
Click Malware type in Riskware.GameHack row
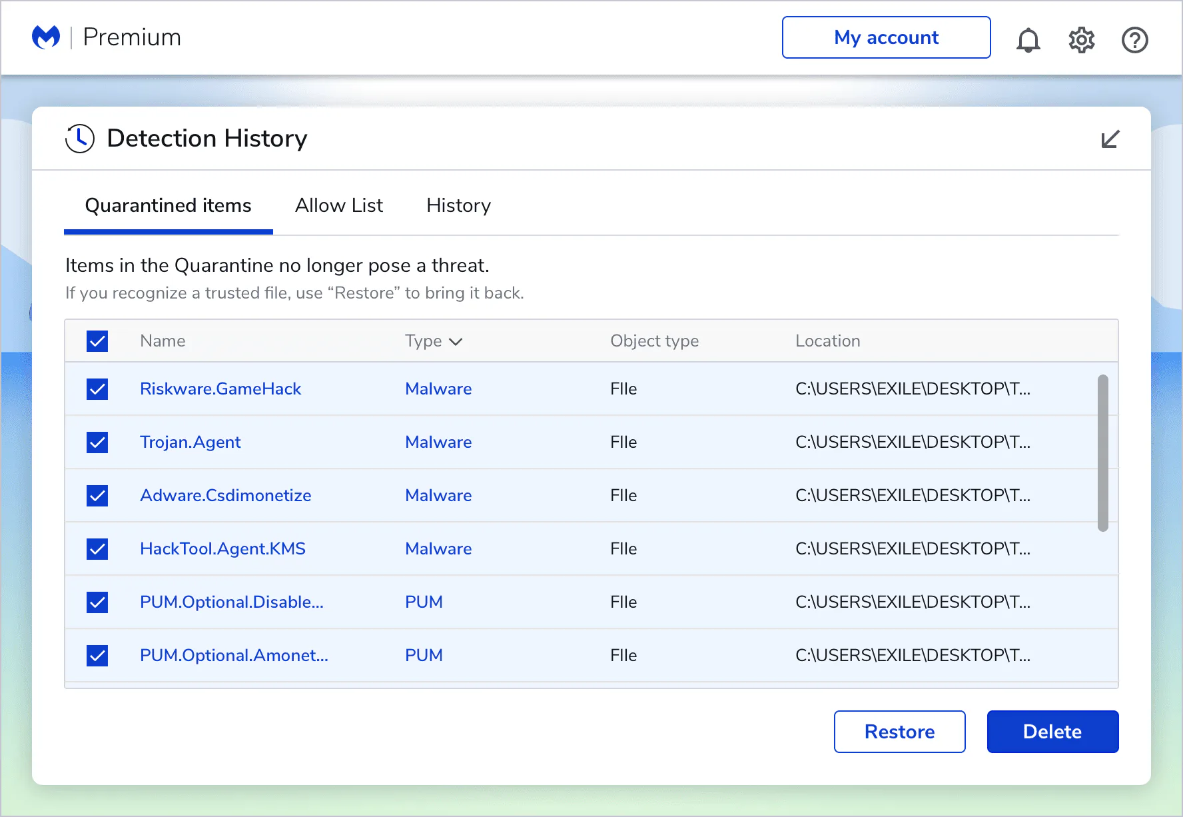point(438,389)
